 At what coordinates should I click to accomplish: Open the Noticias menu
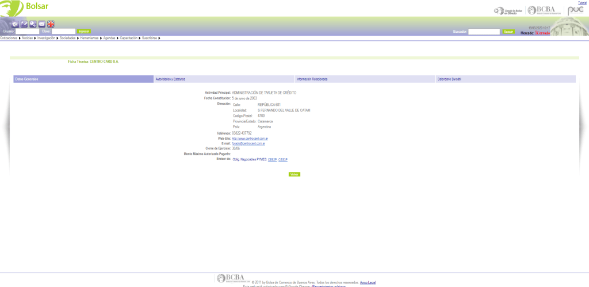(29, 38)
